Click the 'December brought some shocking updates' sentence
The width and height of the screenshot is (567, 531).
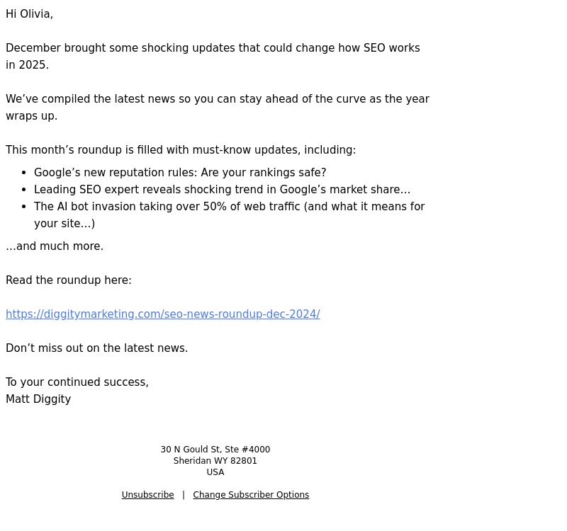[213, 48]
